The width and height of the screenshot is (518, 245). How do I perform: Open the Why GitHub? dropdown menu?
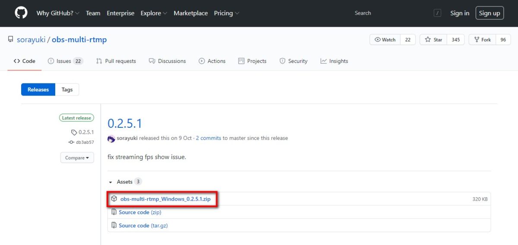coord(58,13)
